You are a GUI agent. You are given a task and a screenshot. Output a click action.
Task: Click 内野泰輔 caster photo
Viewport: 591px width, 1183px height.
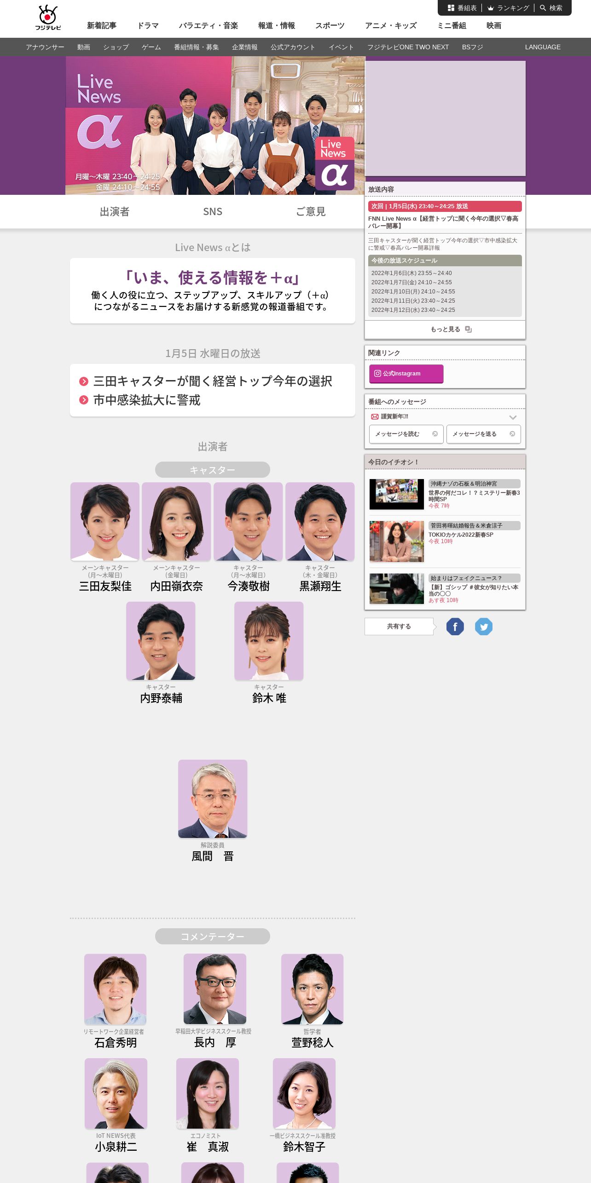tap(161, 641)
